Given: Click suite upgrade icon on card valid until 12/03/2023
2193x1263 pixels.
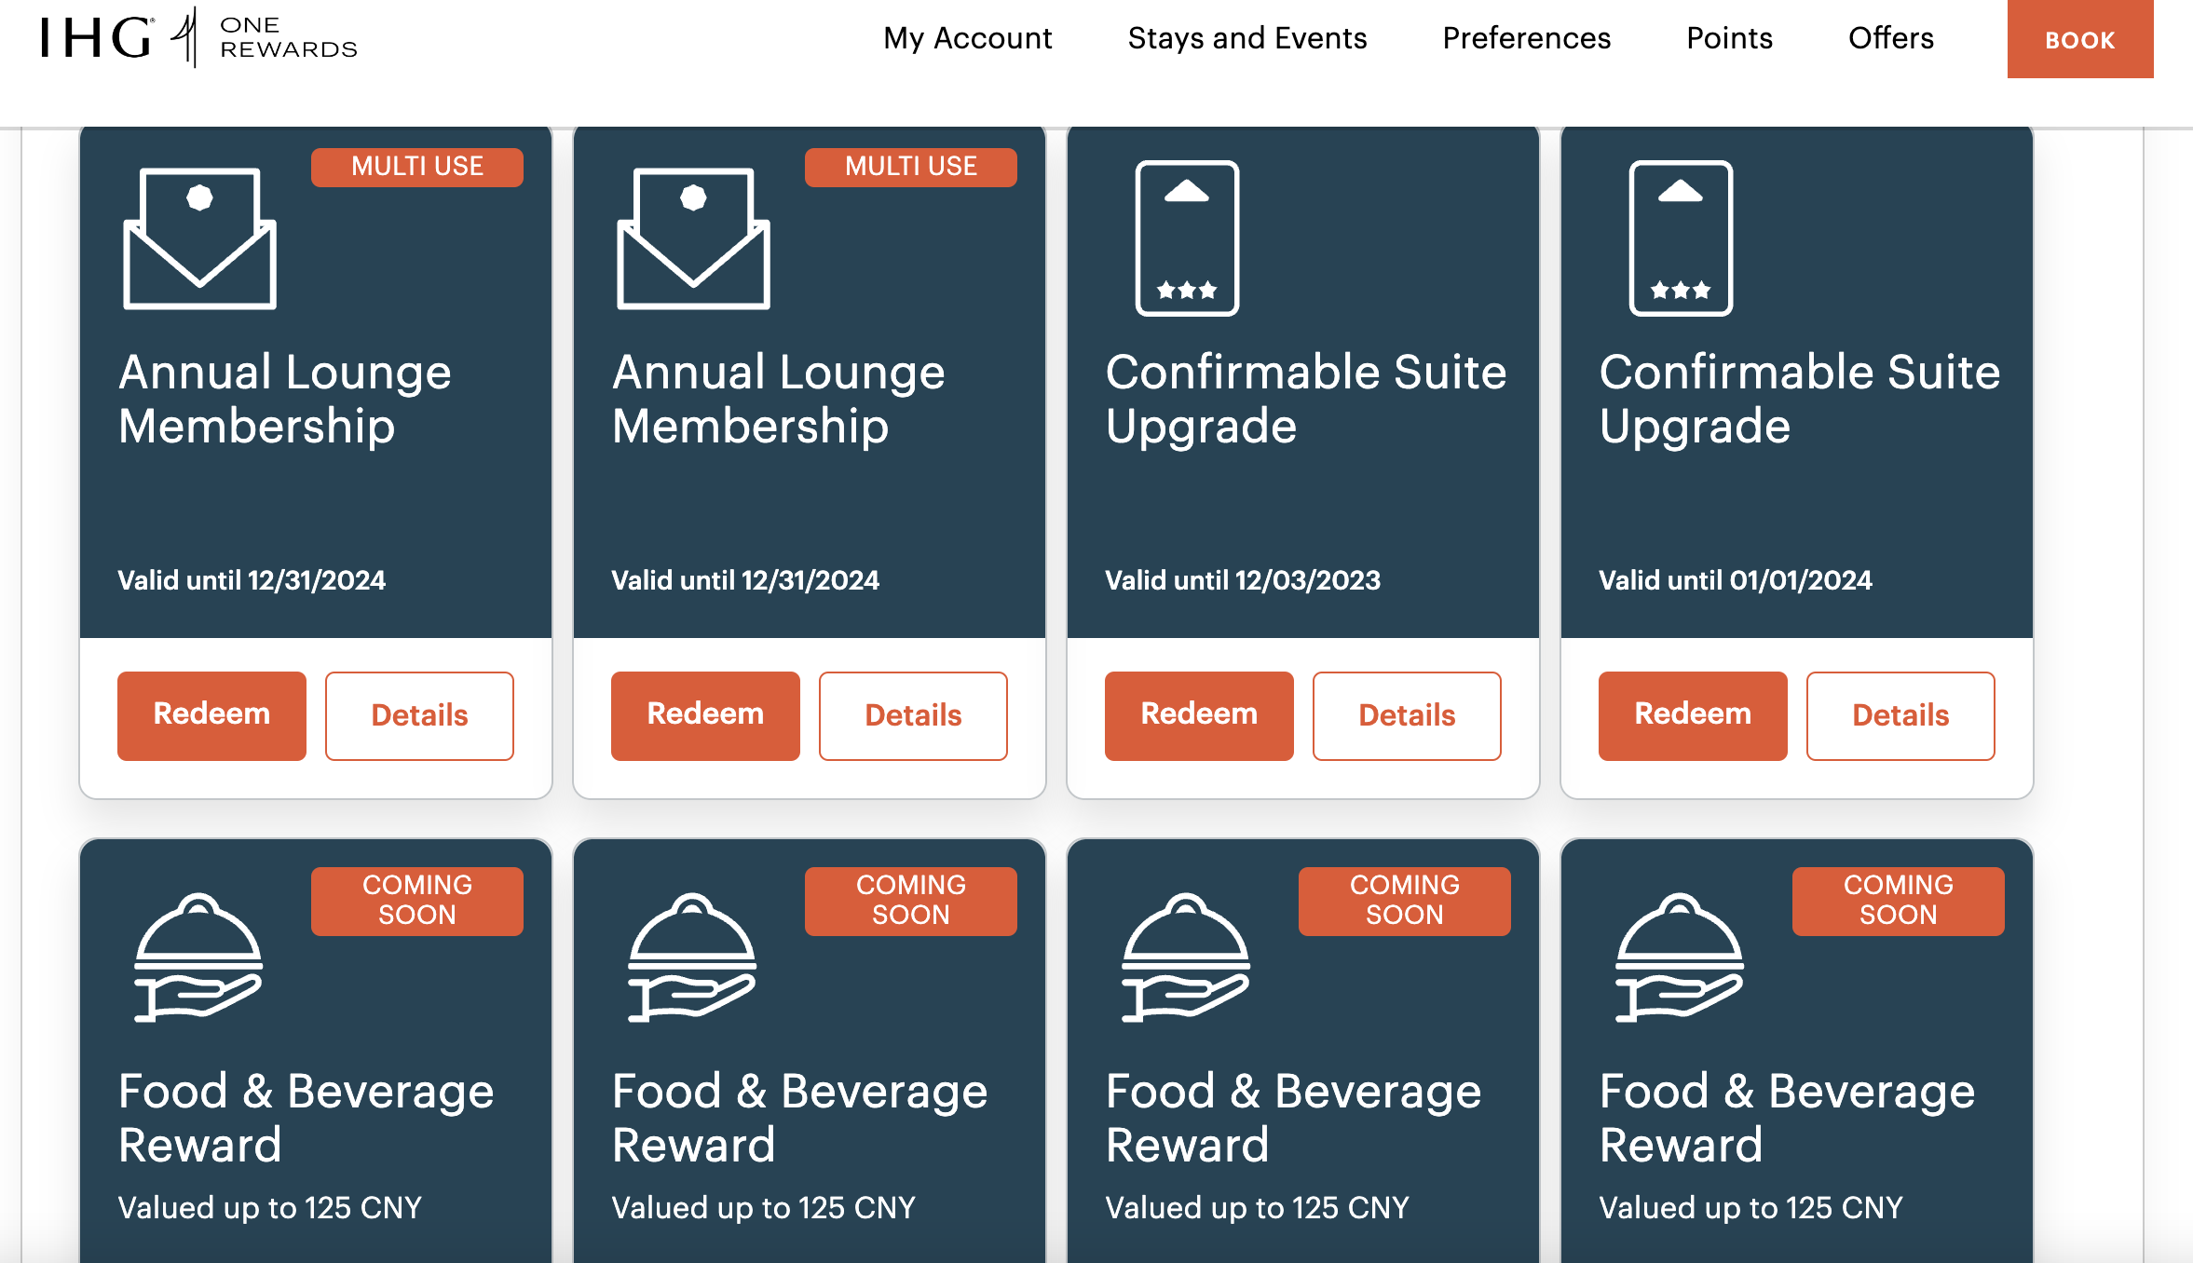Looking at the screenshot, I should click(1187, 238).
